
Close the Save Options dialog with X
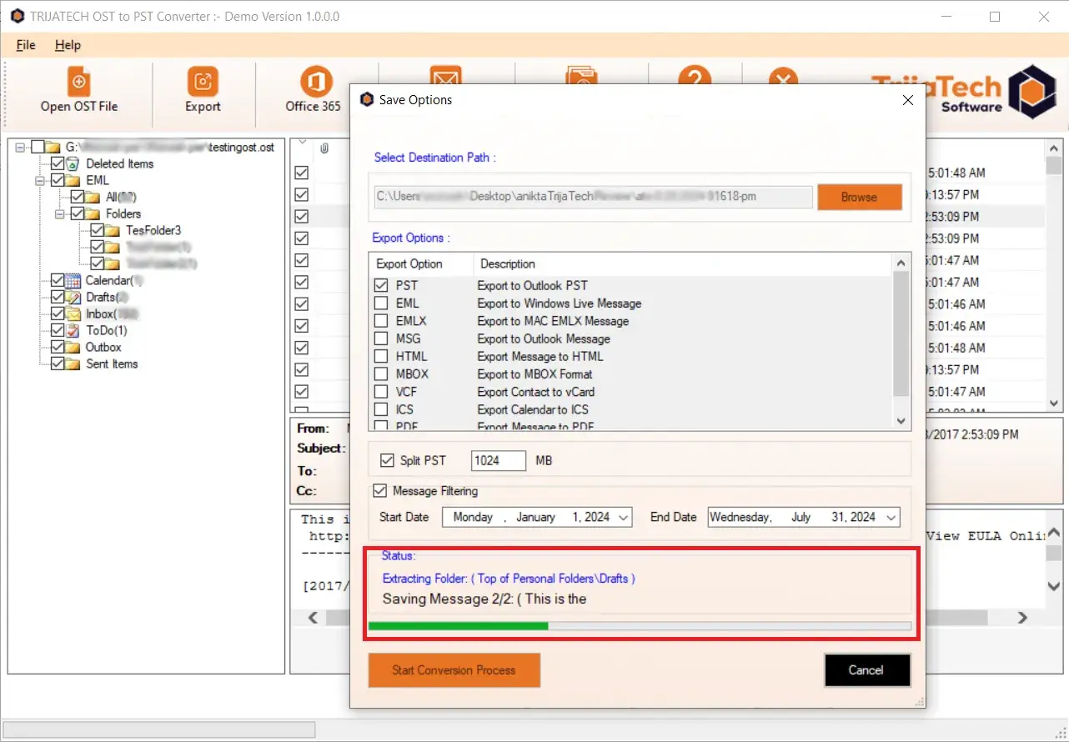coord(908,100)
